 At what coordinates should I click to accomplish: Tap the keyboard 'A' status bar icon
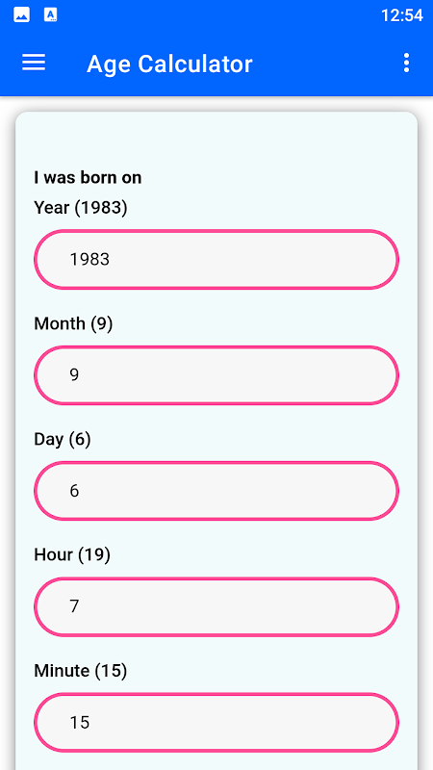(x=51, y=15)
